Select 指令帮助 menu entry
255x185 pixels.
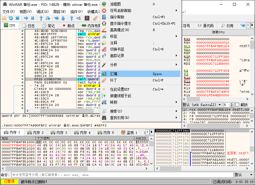click(141, 17)
